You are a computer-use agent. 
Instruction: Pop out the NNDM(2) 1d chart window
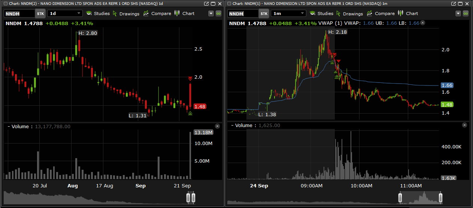[x=207, y=3]
